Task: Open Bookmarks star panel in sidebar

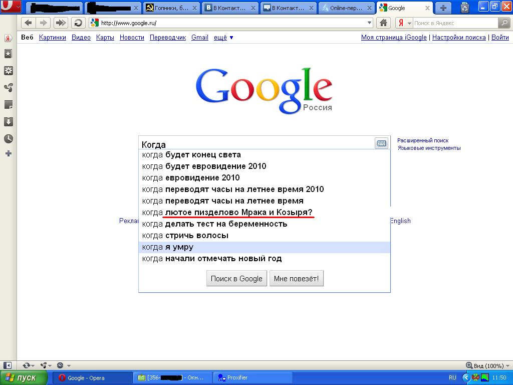Action: coord(8,54)
